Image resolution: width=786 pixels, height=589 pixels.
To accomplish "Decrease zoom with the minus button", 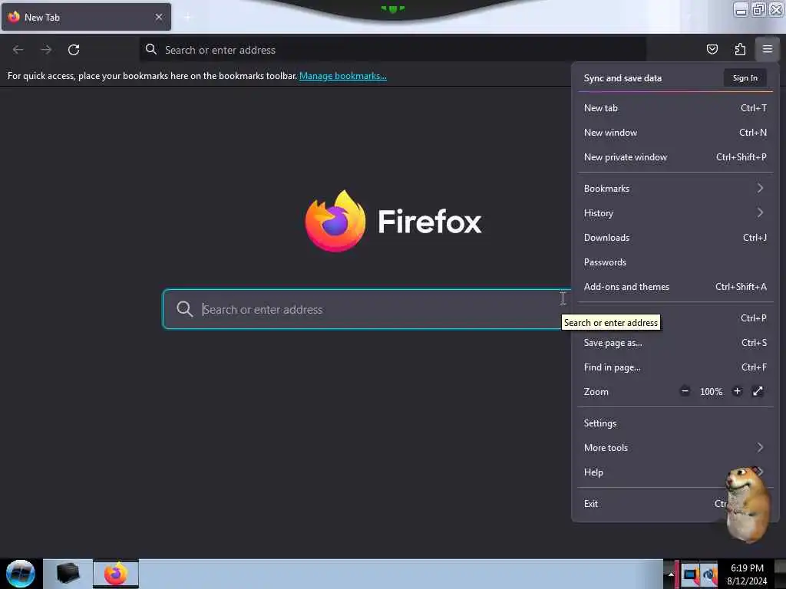I will click(685, 391).
